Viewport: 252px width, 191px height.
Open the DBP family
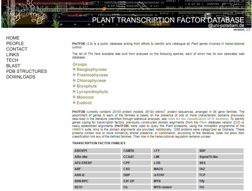[x=137, y=175]
